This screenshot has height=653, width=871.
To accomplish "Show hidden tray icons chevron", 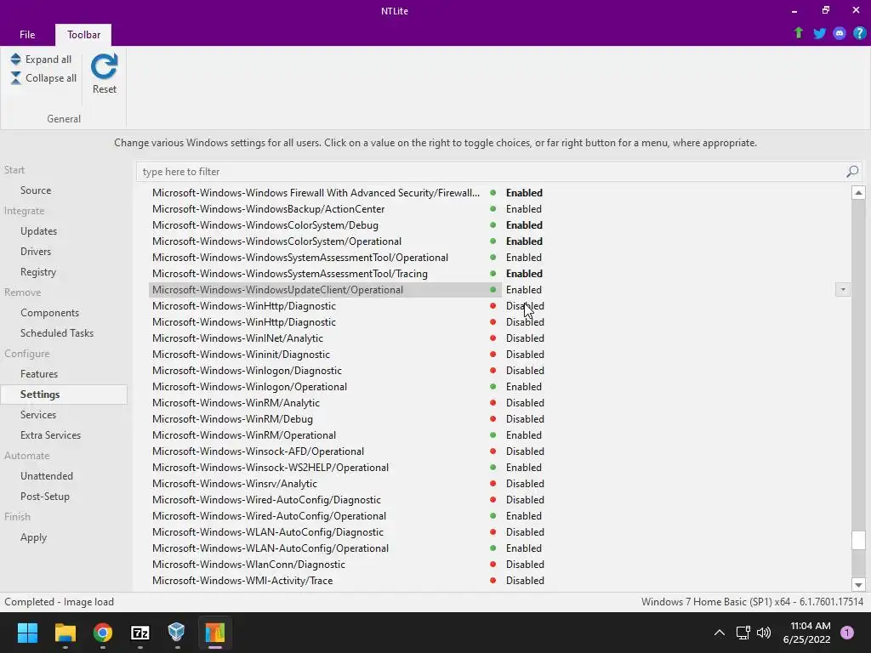I will (719, 633).
